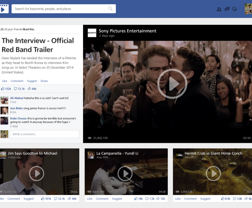Click Like under La Campanella video

[x=90, y=199]
